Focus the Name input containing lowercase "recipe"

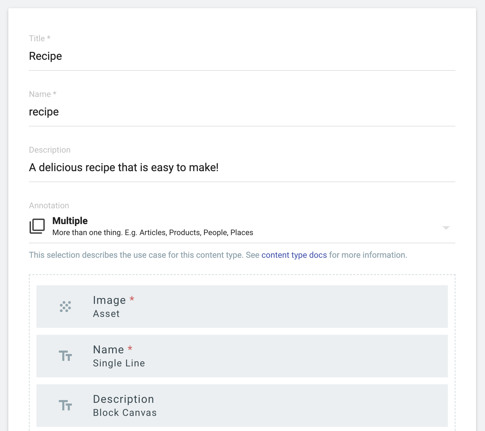click(x=242, y=112)
